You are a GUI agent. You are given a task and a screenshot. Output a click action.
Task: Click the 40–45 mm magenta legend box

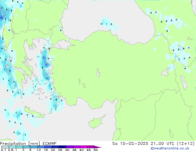pos(84,147)
